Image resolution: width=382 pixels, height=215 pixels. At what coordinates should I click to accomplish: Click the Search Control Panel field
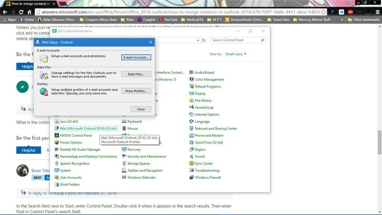(238, 40)
